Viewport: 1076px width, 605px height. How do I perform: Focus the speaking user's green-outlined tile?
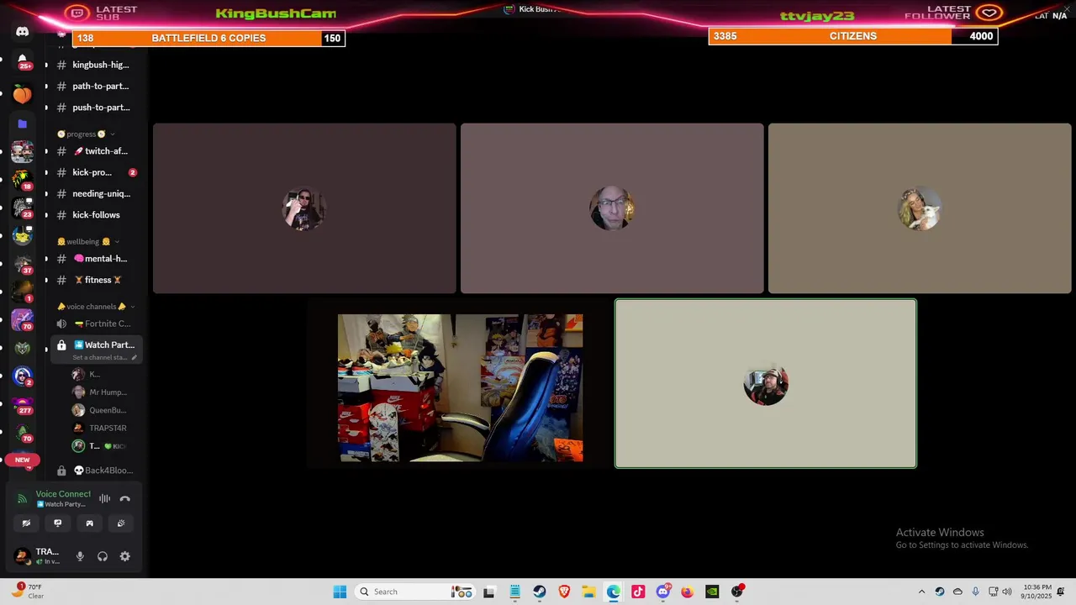[766, 383]
